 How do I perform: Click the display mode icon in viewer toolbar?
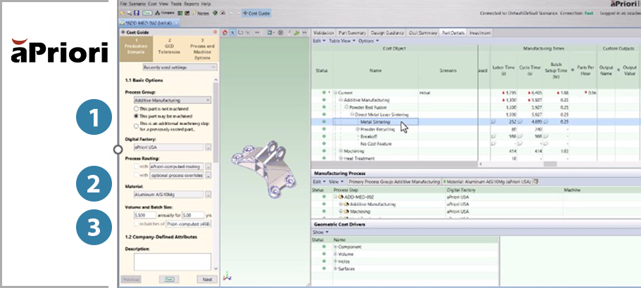(x=271, y=32)
